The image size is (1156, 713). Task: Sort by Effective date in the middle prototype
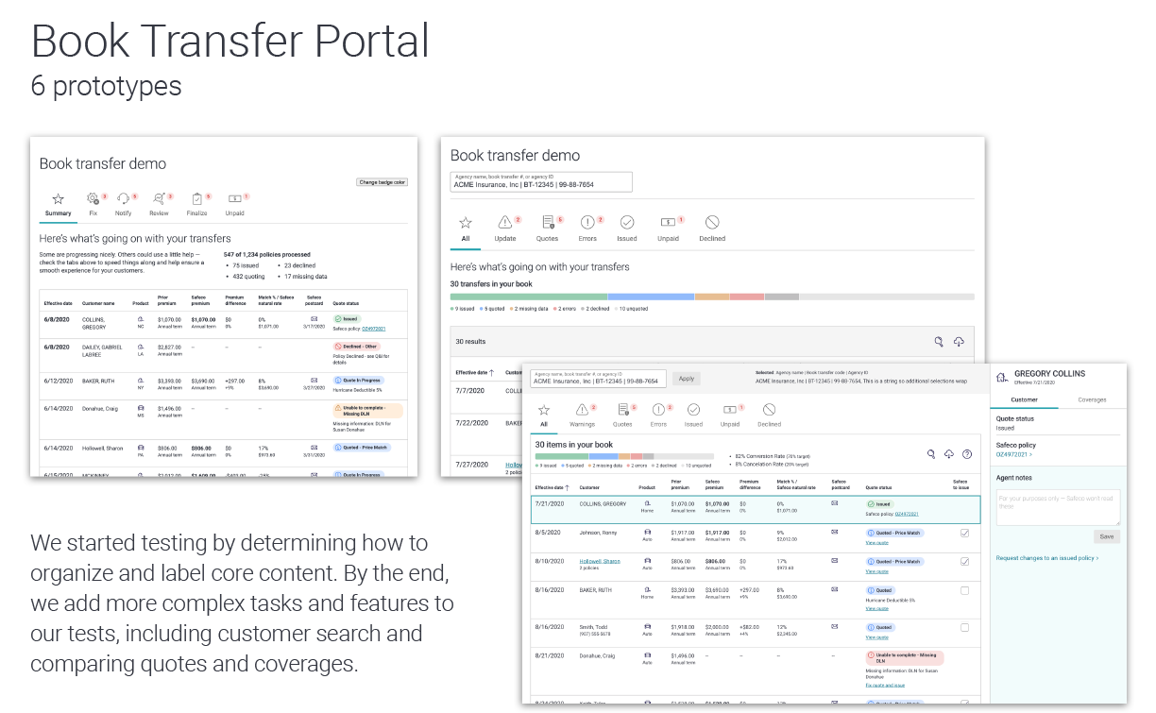[x=475, y=373]
